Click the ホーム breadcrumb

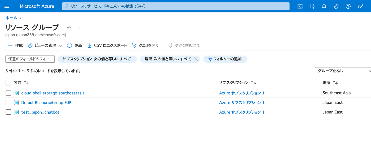click(x=11, y=18)
